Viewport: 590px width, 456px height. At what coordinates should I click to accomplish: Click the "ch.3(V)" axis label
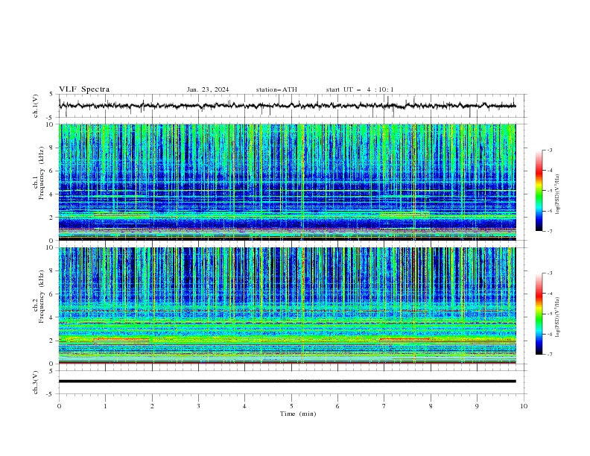pyautogui.click(x=36, y=382)
